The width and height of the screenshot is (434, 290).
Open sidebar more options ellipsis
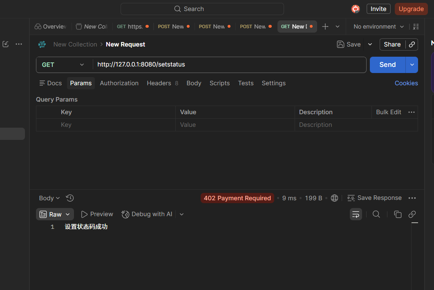(x=19, y=44)
